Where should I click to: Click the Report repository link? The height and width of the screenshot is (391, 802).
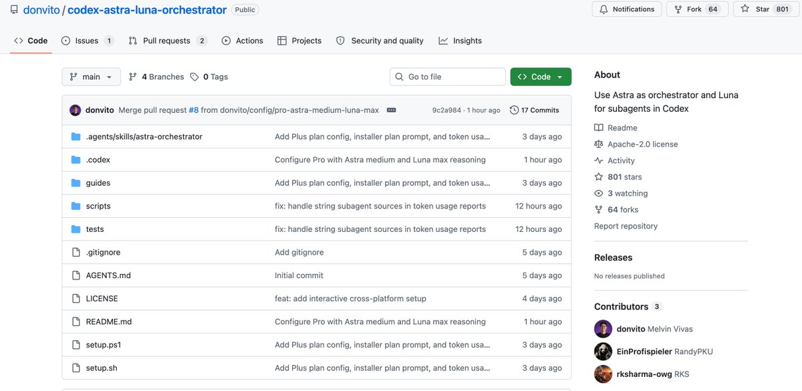coord(626,226)
